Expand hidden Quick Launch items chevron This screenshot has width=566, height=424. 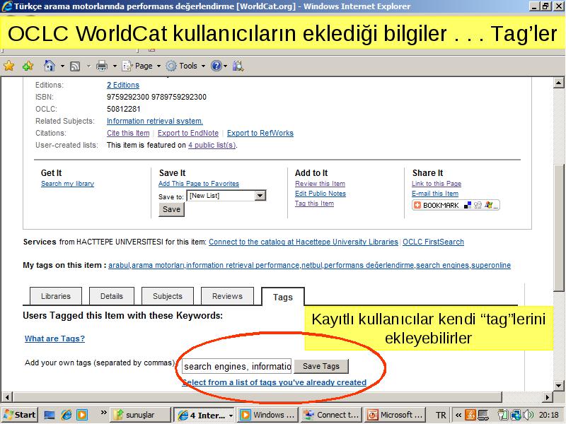[103, 413]
